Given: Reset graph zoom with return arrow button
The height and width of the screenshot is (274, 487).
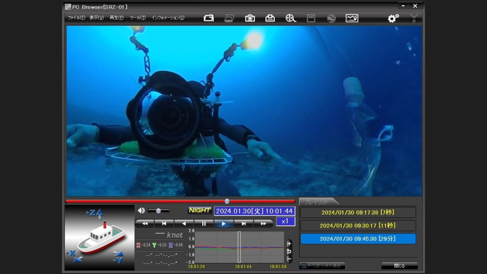Looking at the screenshot, I should pos(289,251).
